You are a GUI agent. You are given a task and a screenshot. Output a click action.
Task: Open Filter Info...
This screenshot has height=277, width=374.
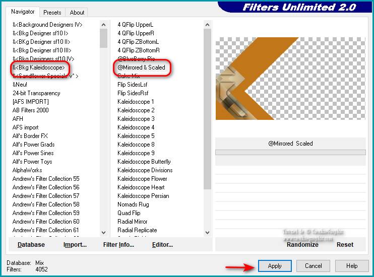click(118, 245)
